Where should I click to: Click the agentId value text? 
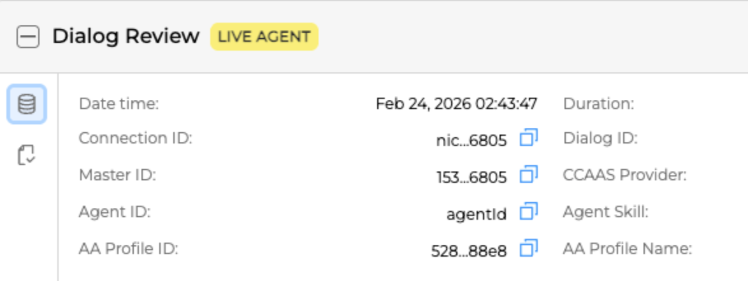pyautogui.click(x=477, y=214)
